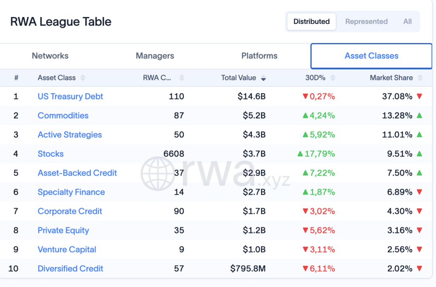Open the US Treasury Debt link
The width and height of the screenshot is (436, 287).
(x=70, y=96)
